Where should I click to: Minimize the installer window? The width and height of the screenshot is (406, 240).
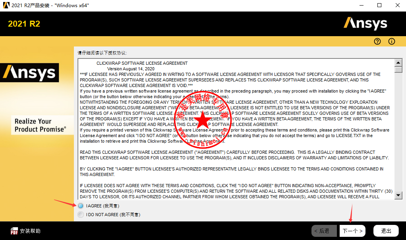click(x=362, y=5)
